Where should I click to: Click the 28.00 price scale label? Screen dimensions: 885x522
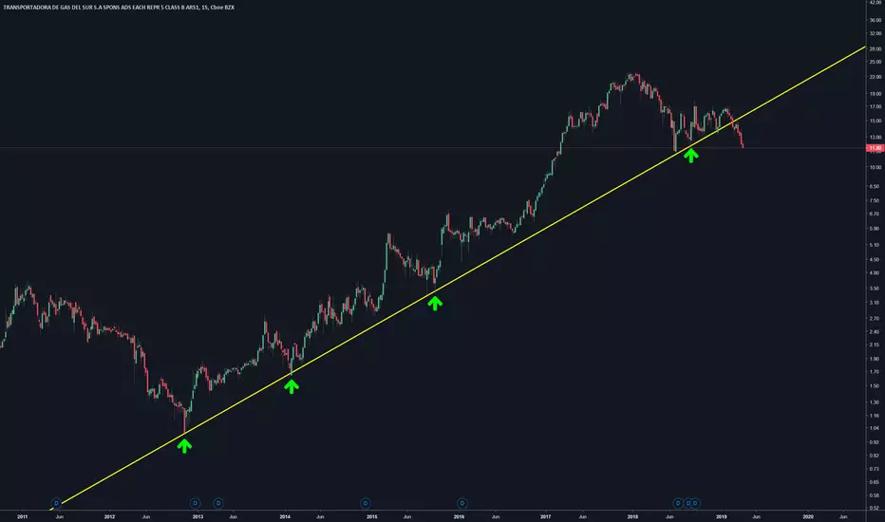876,49
